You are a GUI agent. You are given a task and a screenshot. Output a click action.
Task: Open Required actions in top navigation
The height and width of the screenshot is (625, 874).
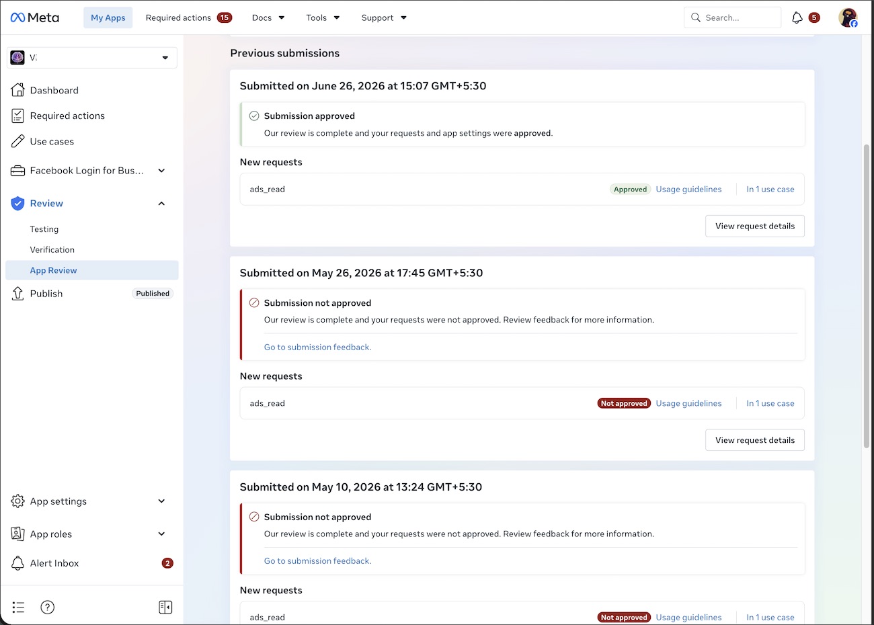pos(178,17)
